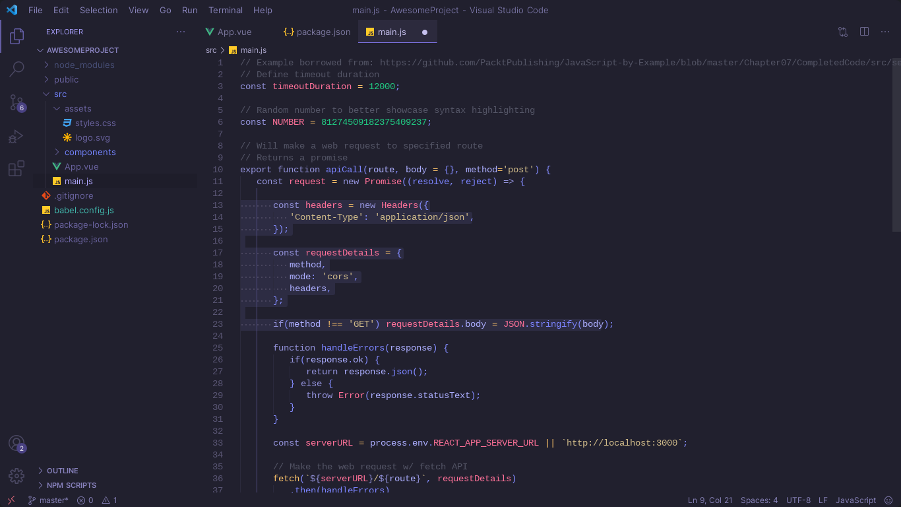This screenshot has width=901, height=507.
Task: Open the Manage gear icon
Action: pyautogui.click(x=16, y=475)
